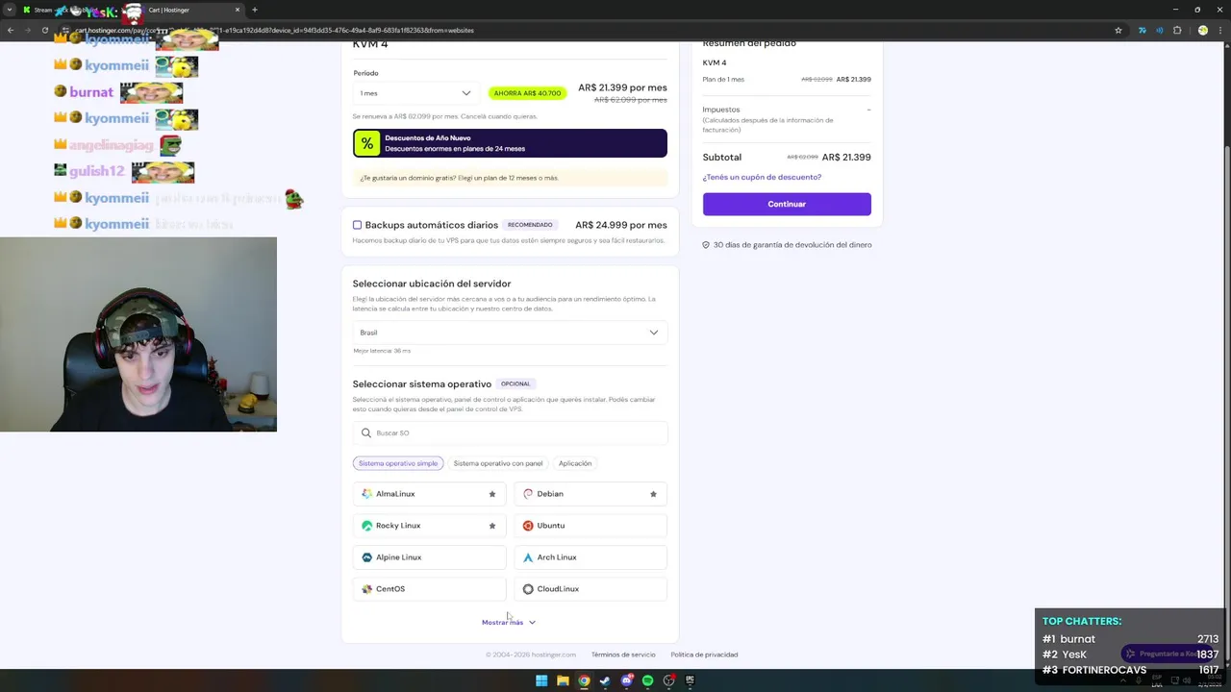Click the Arch Linux logo icon

(x=528, y=557)
